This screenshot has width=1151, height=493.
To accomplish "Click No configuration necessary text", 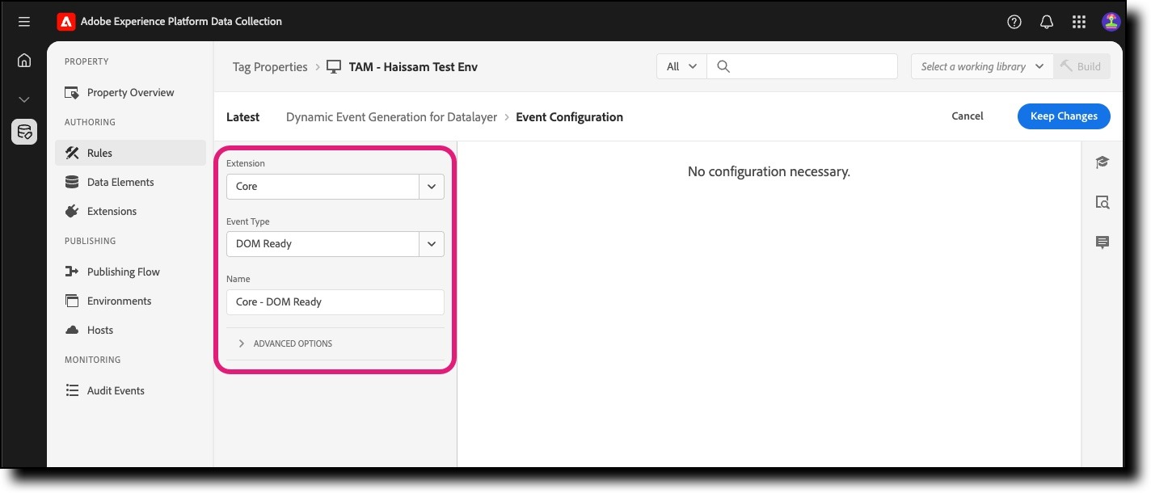I will click(x=769, y=171).
